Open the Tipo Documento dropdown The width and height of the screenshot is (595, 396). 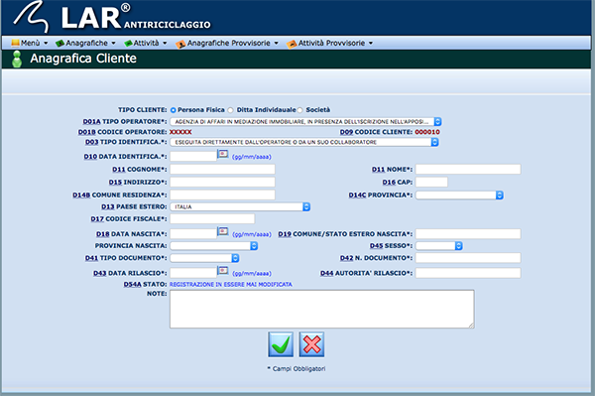click(x=204, y=258)
